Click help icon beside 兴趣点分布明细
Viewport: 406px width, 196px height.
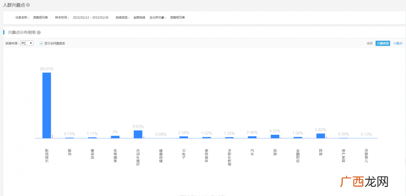tap(39, 32)
